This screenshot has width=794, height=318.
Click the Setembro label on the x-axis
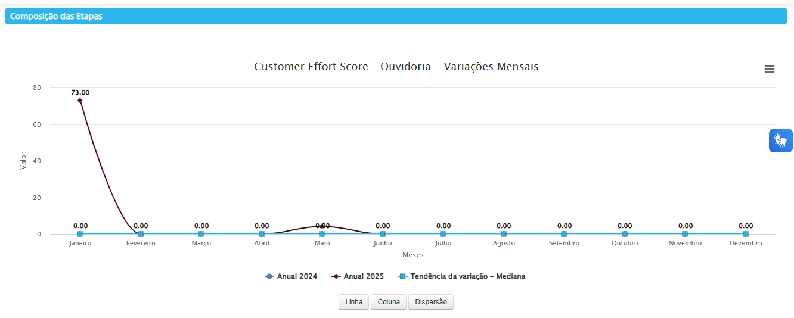pyautogui.click(x=564, y=244)
